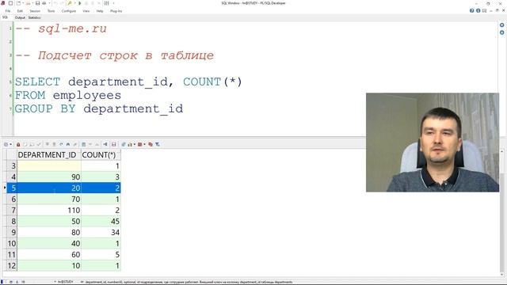Open the View menu
This screenshot has height=285, width=507.
(x=86, y=11)
